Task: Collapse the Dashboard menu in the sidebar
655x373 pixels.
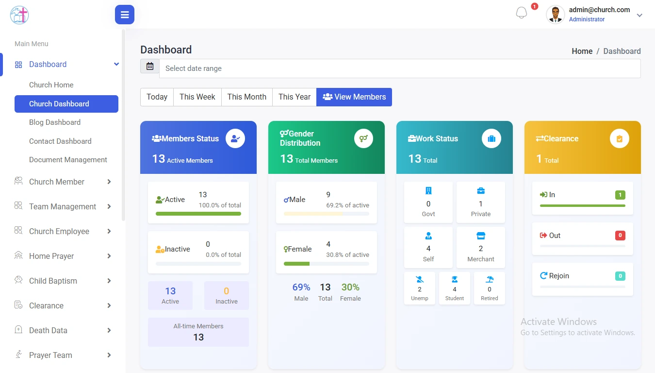Action: pos(116,64)
